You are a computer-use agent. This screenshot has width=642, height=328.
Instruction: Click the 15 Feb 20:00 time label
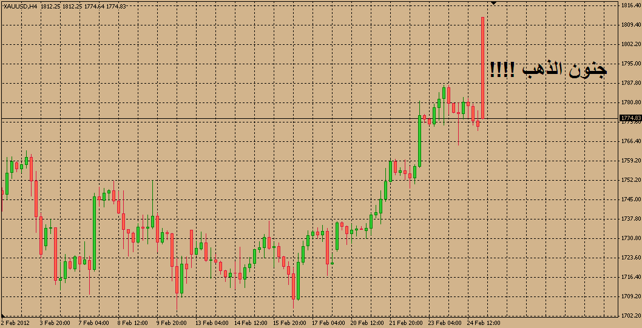[289, 323]
